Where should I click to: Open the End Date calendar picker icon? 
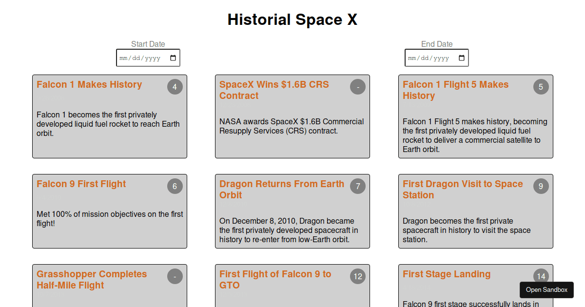(x=462, y=58)
